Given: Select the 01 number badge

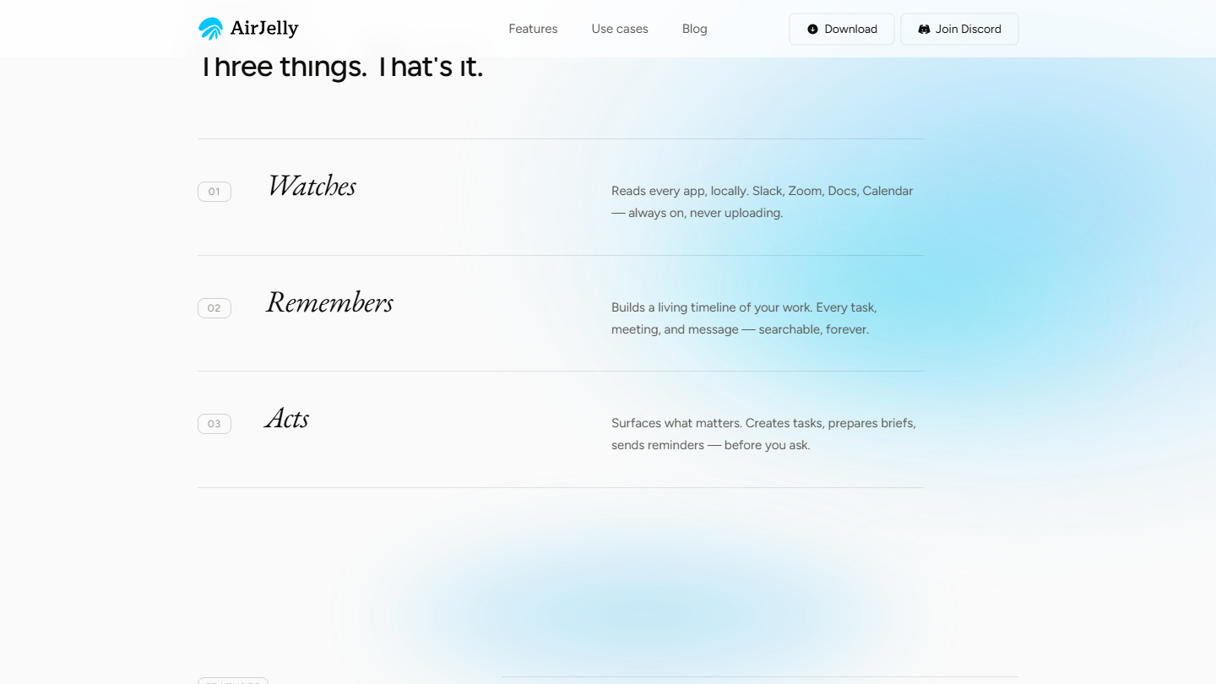Looking at the screenshot, I should point(214,192).
